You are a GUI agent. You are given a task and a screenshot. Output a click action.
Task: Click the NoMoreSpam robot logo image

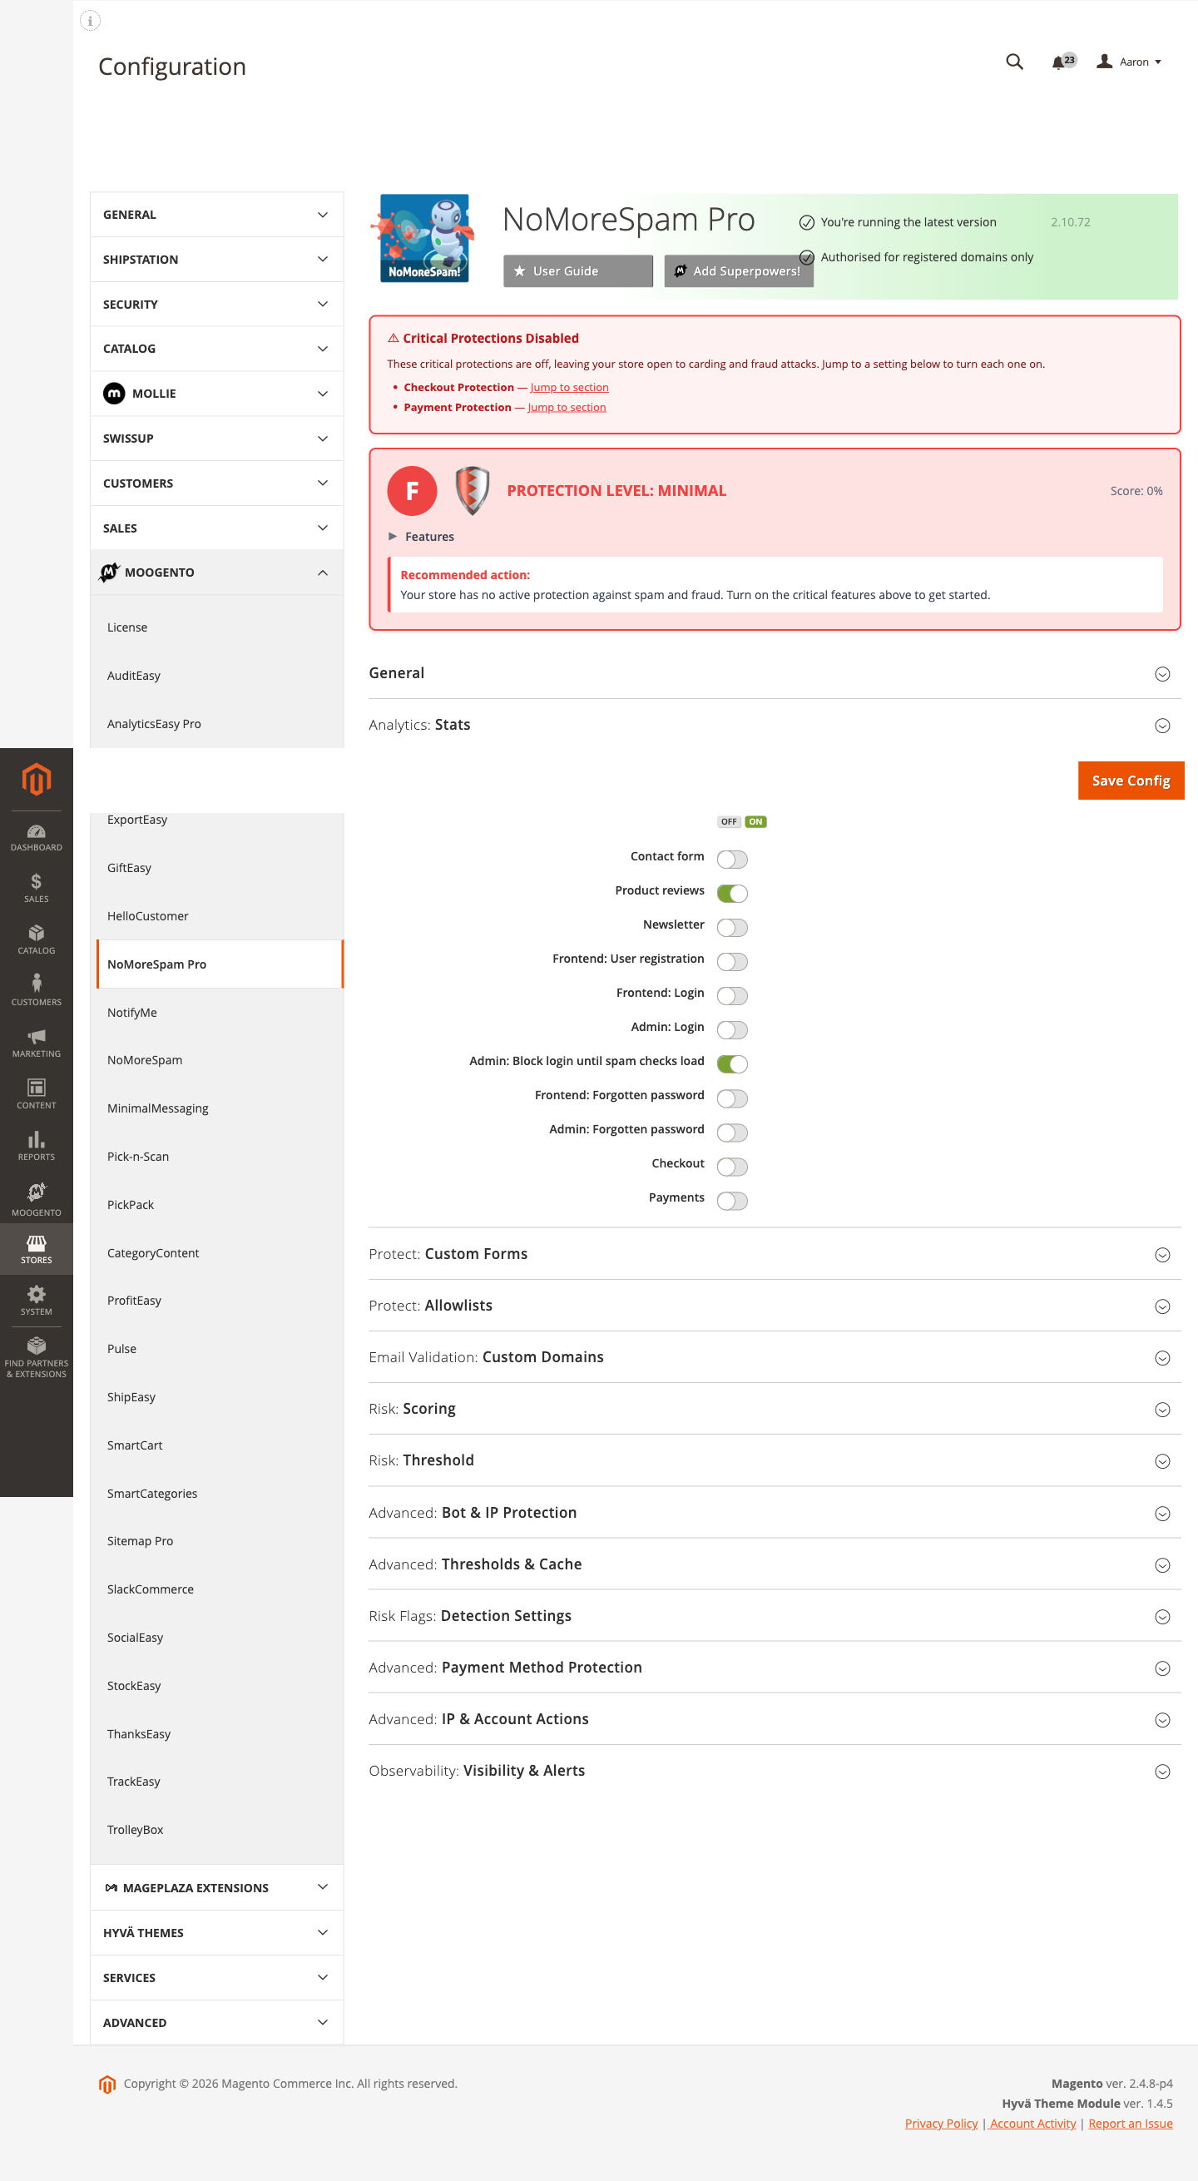click(423, 240)
